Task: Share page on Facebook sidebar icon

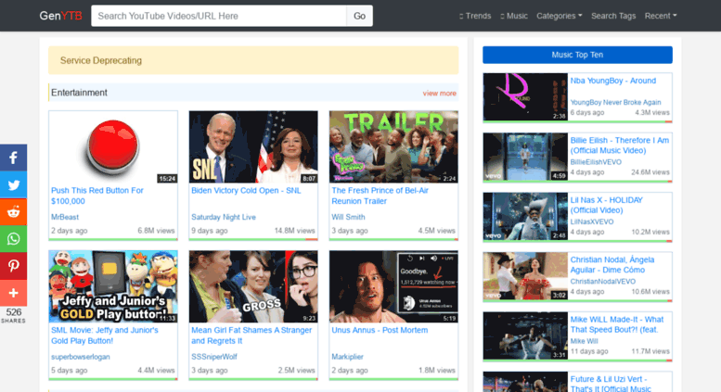Action: (13, 158)
